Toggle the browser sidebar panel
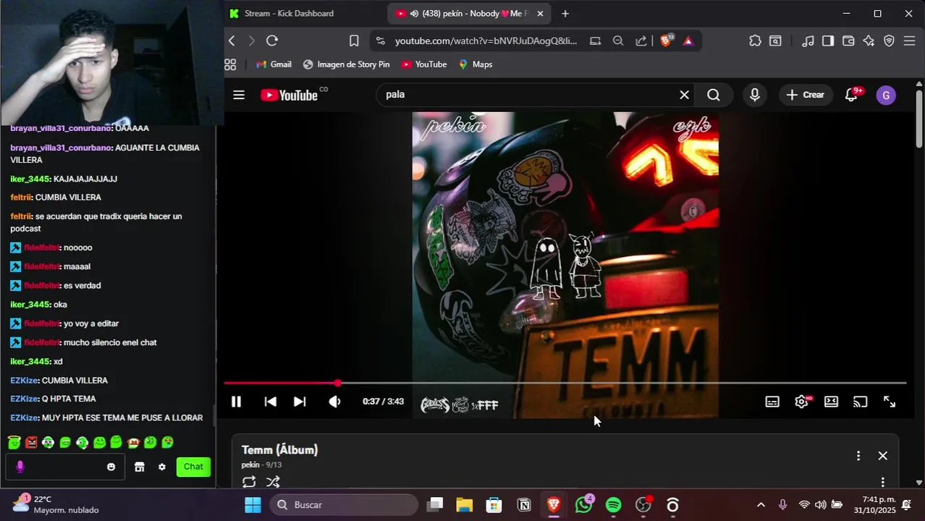The width and height of the screenshot is (925, 521). [x=828, y=41]
